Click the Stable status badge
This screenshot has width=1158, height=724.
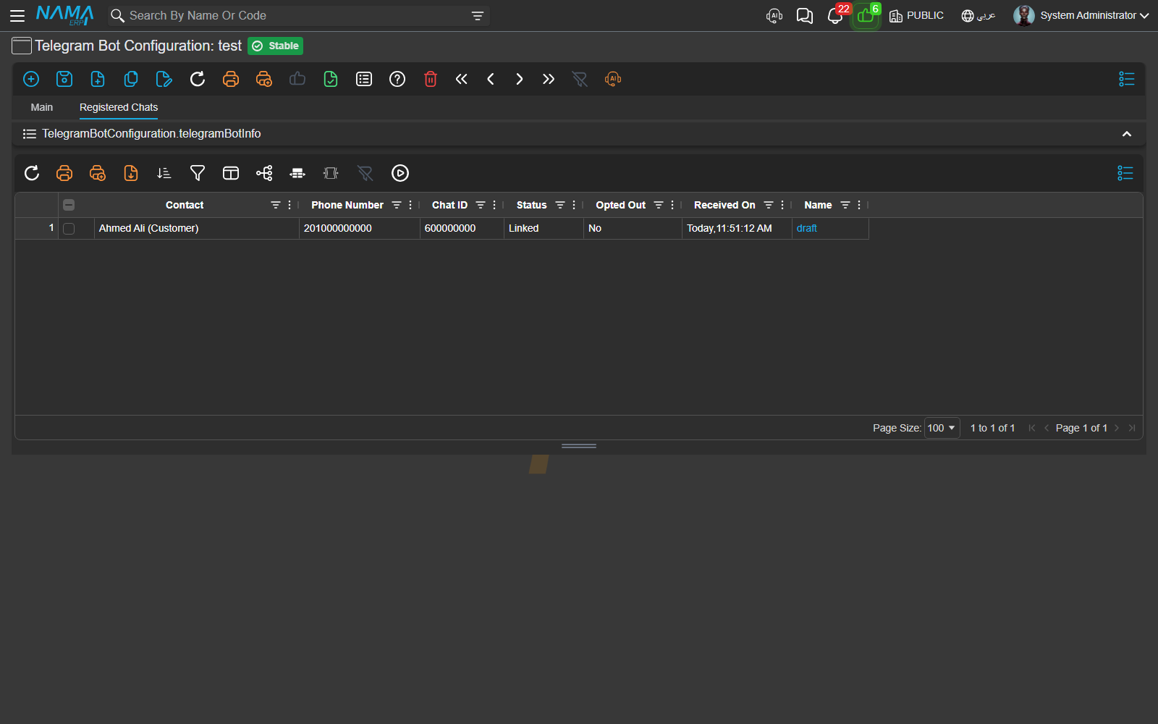275,46
